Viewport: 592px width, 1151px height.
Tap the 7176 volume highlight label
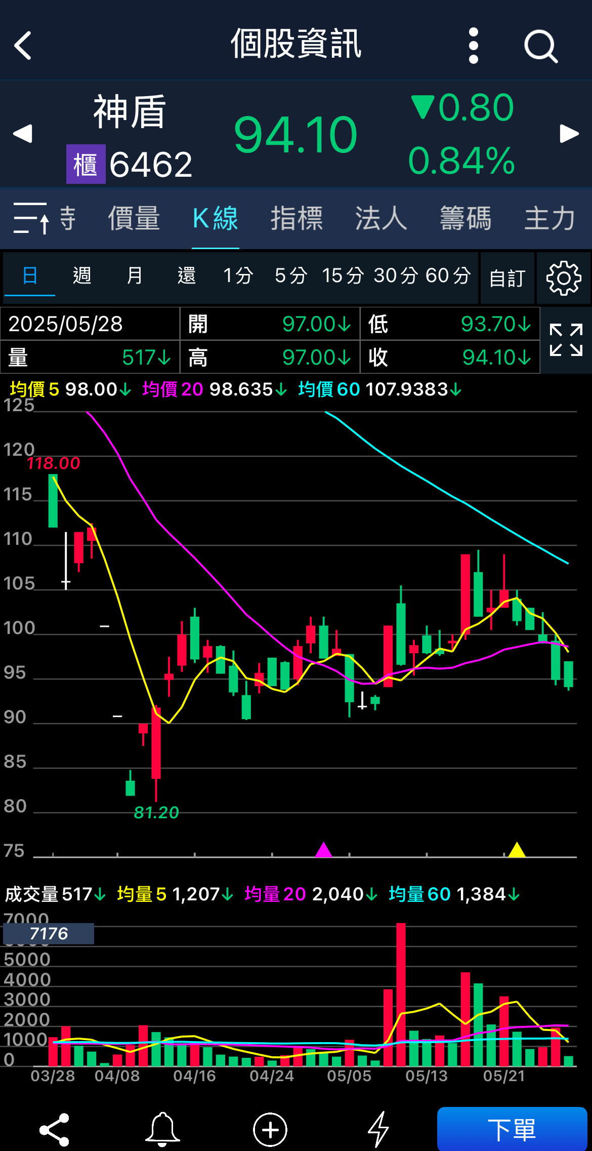[49, 933]
